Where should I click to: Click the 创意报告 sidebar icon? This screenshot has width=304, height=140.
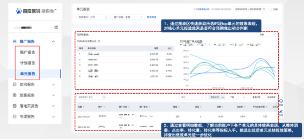[14, 95]
